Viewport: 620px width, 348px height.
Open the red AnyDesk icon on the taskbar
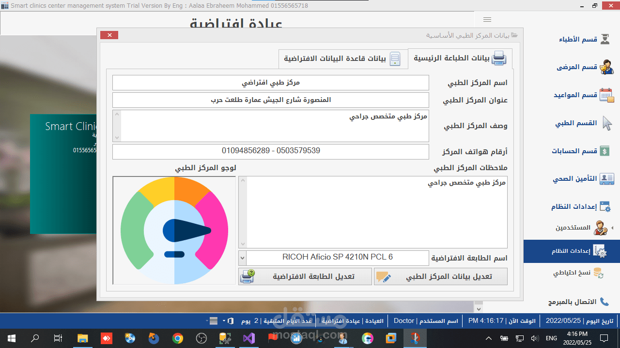(106, 338)
